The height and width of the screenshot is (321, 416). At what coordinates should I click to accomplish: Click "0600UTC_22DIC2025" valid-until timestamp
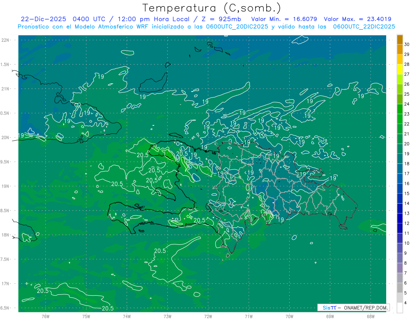pyautogui.click(x=364, y=27)
